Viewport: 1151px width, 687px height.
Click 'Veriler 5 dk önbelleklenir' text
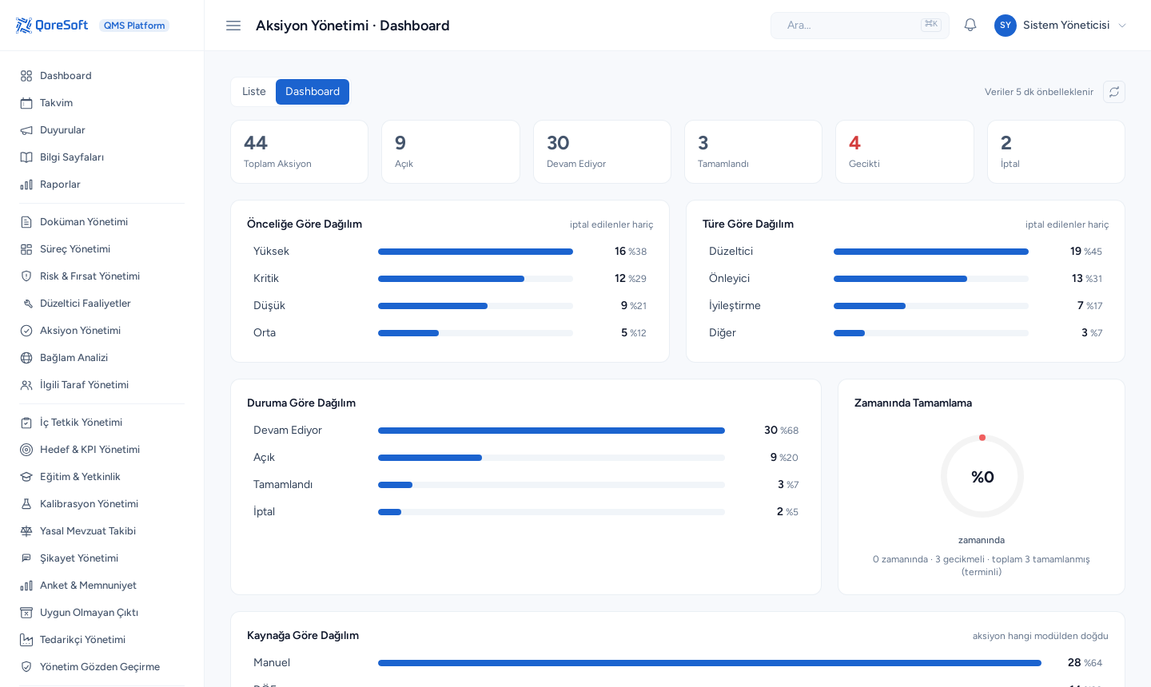coord(1039,92)
